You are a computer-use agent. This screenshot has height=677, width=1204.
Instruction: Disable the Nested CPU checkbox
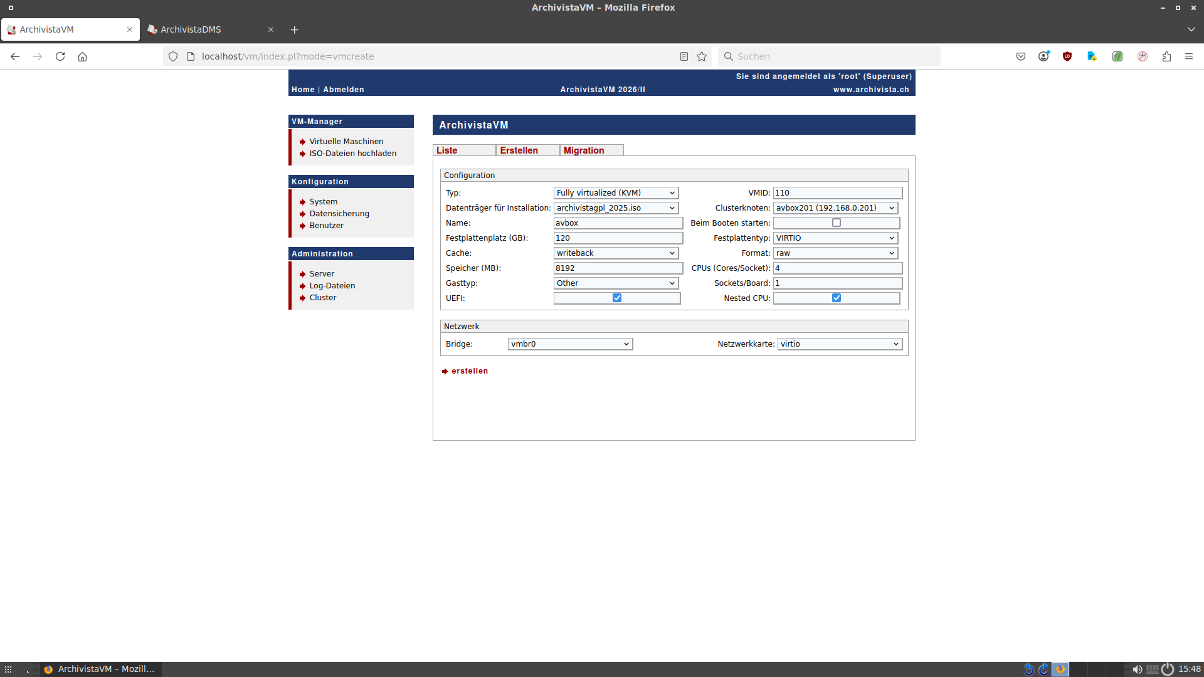[x=837, y=298]
